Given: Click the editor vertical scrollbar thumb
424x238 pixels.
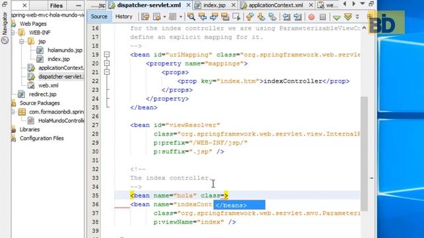Looking at the screenshot, I should 364,154.
